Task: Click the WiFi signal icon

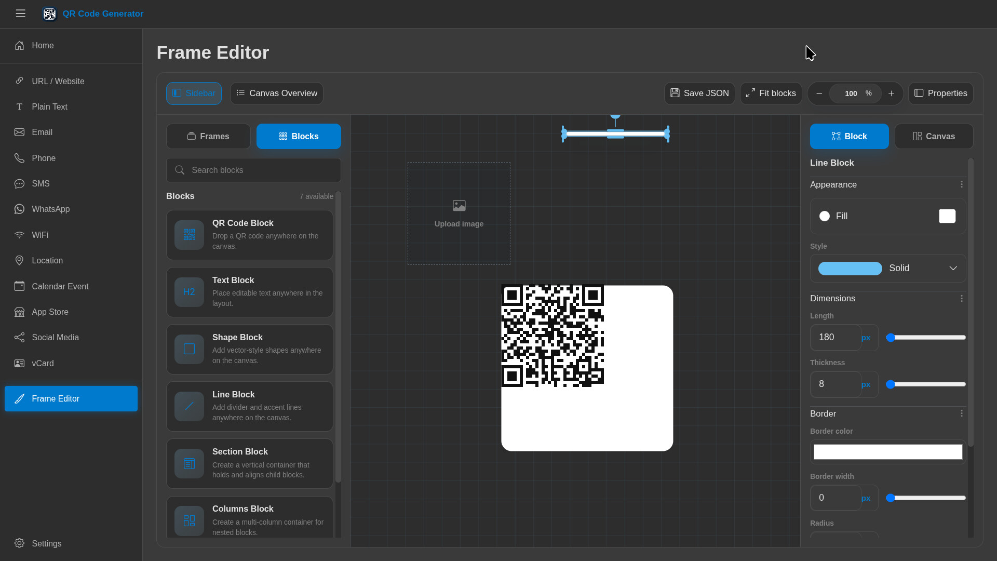Action: coord(19,235)
